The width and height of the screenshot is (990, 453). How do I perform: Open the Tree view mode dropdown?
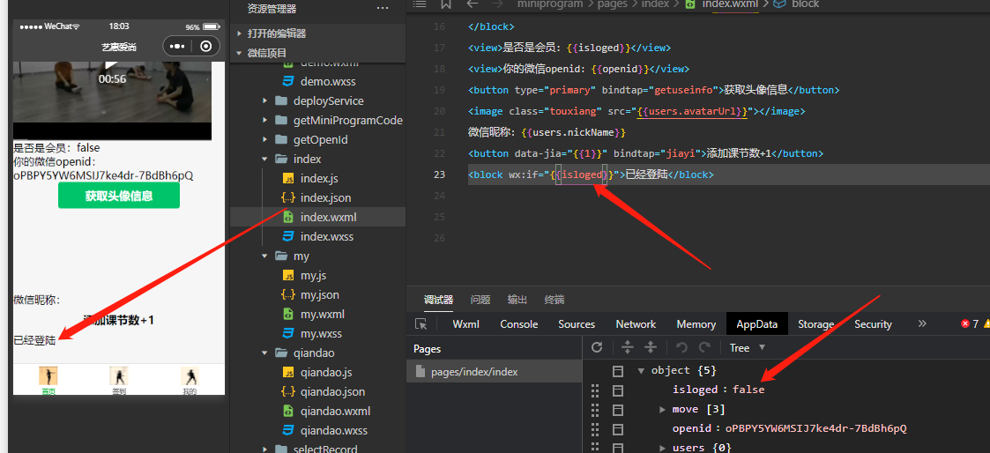coord(747,347)
